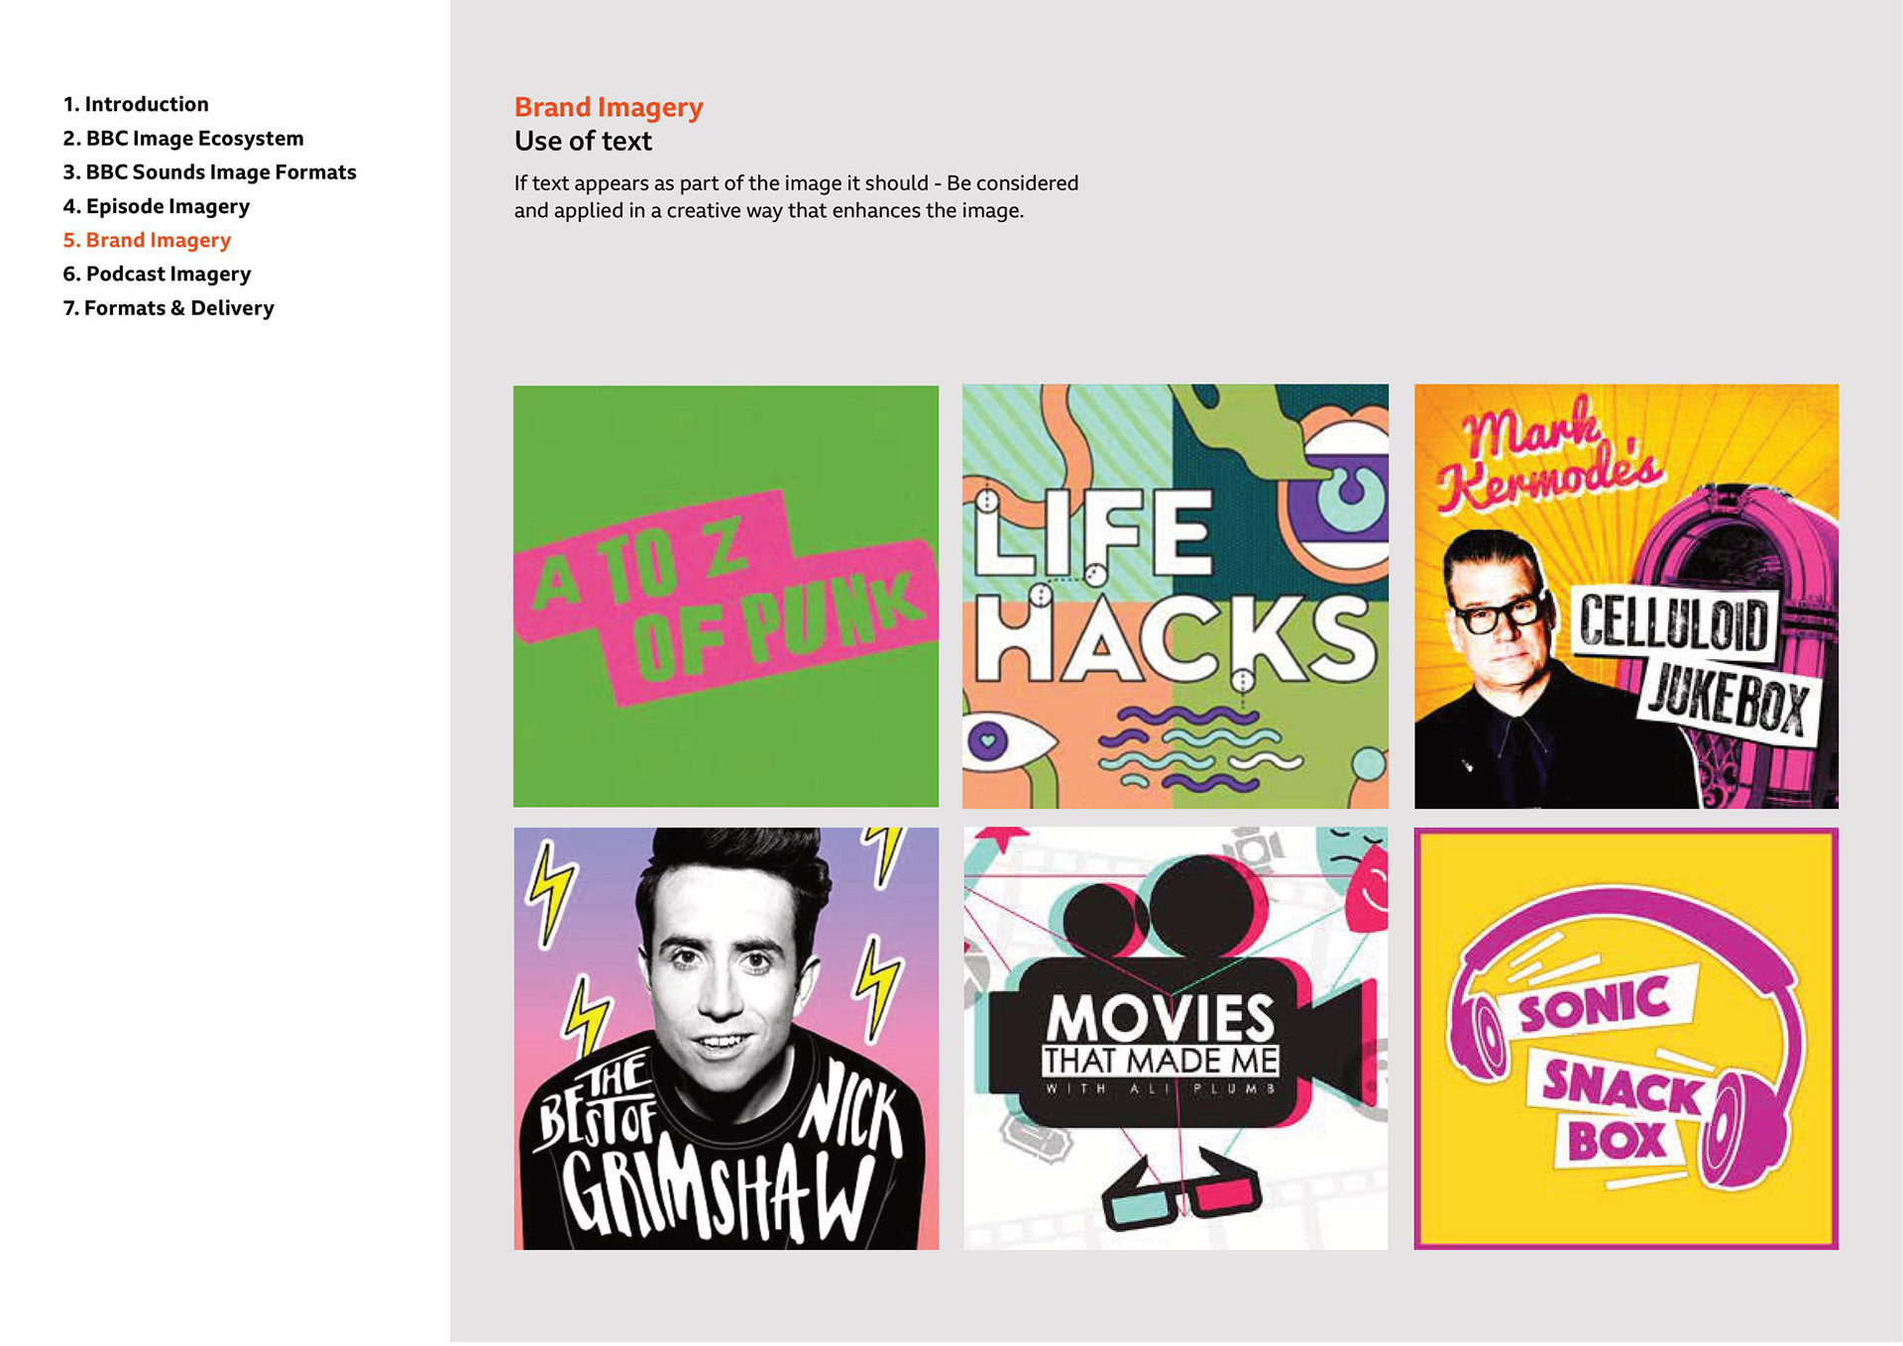Select BBC Sounds Image Formats entry
Image resolution: width=1903 pixels, height=1346 pixels.
coord(208,171)
